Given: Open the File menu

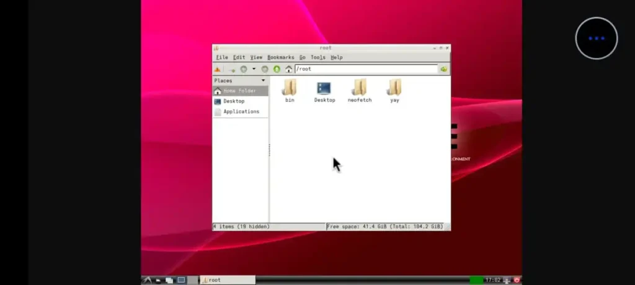Looking at the screenshot, I should [x=221, y=57].
